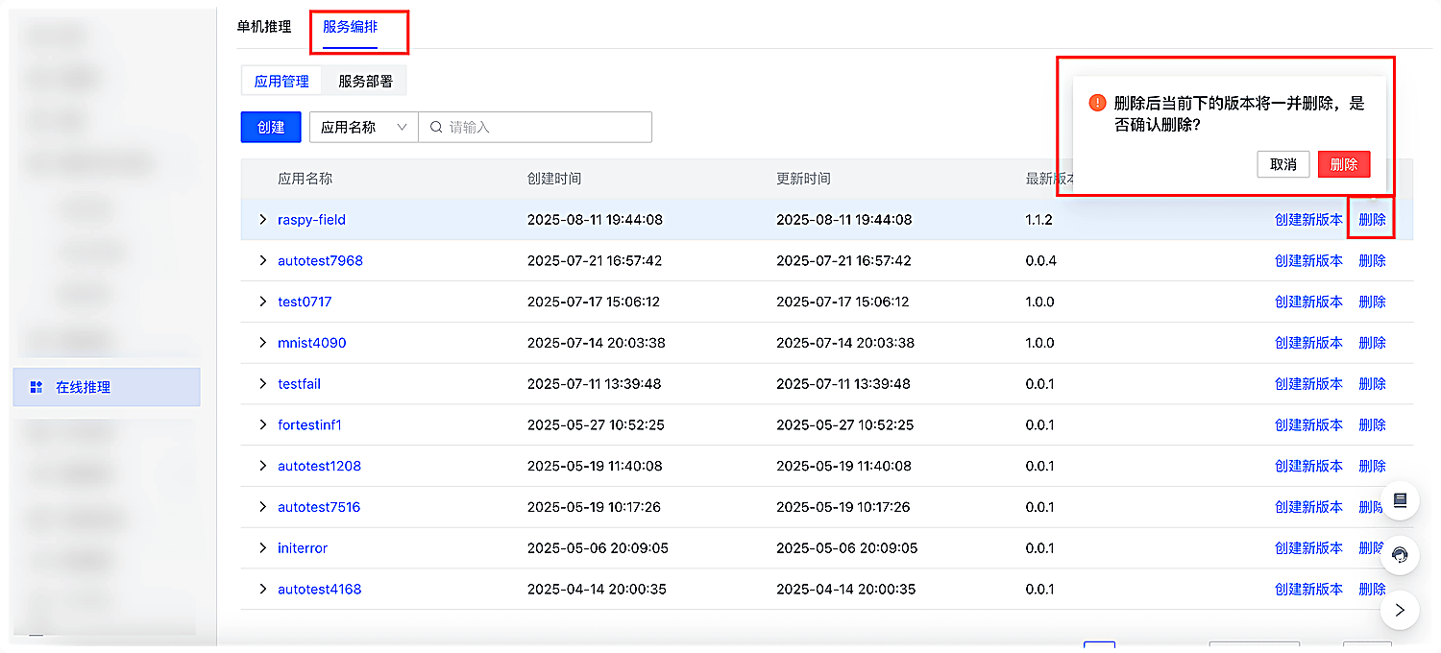Expand the autotest7968 row
This screenshot has width=1441, height=653.
(x=262, y=260)
